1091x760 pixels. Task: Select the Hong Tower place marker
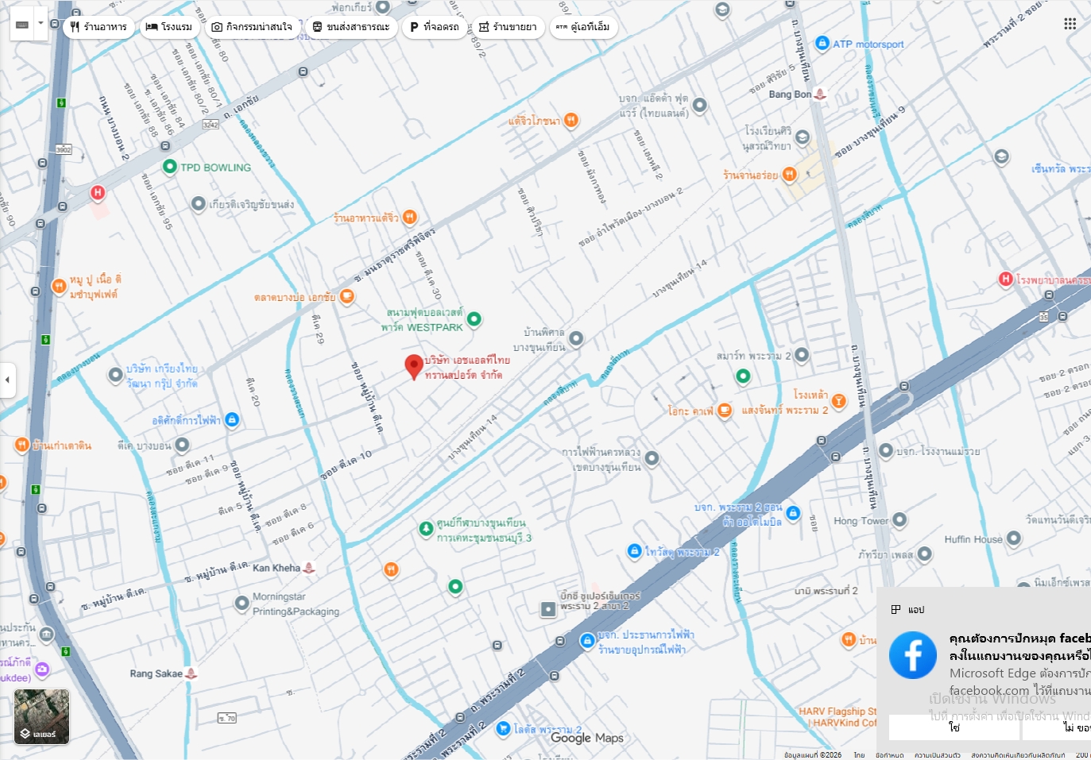click(899, 520)
